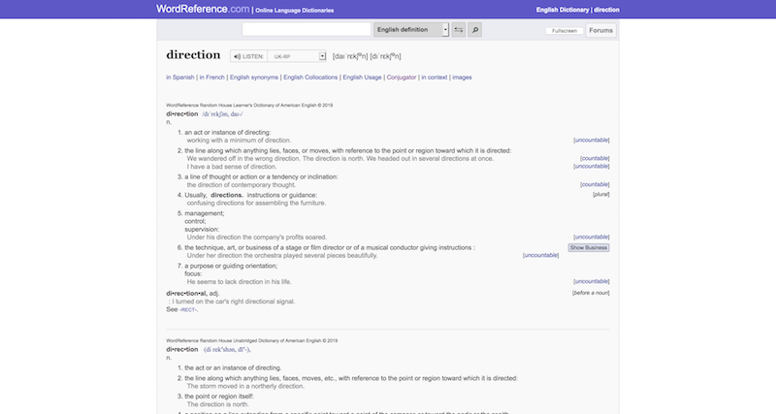
Task: Click the English Dictionary header link
Action: tap(563, 10)
